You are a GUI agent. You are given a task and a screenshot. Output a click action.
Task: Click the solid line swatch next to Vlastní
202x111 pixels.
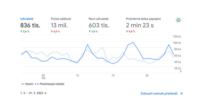pos(23,84)
